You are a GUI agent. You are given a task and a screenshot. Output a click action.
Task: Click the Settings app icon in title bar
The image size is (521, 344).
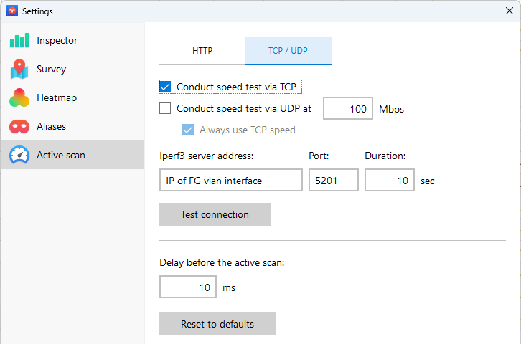click(x=11, y=11)
